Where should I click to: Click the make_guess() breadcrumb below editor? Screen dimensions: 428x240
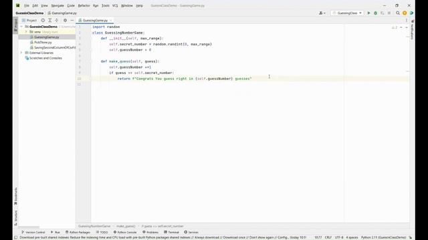pos(126,227)
